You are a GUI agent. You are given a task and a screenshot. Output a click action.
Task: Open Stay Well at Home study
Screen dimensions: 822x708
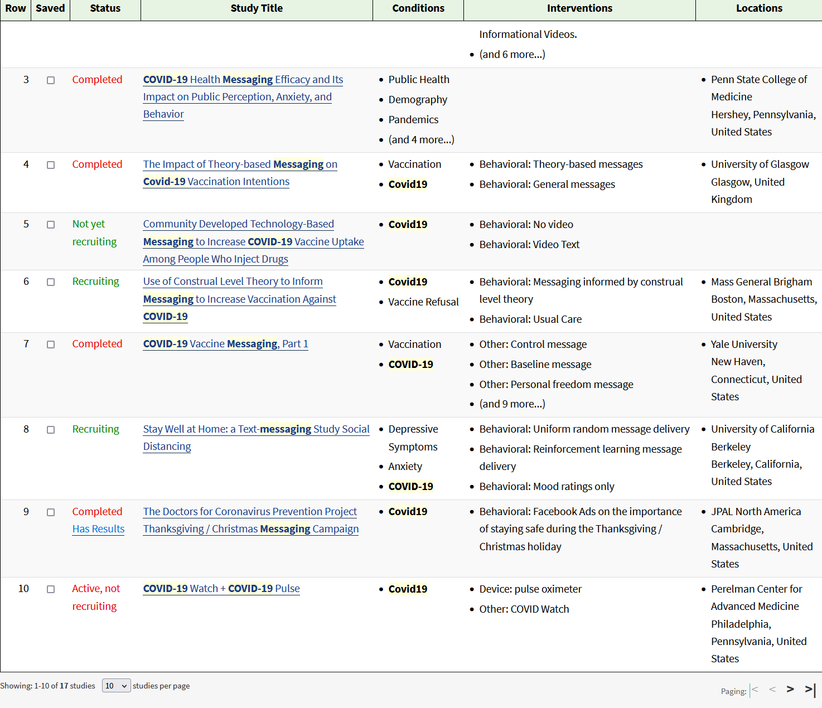(256, 438)
